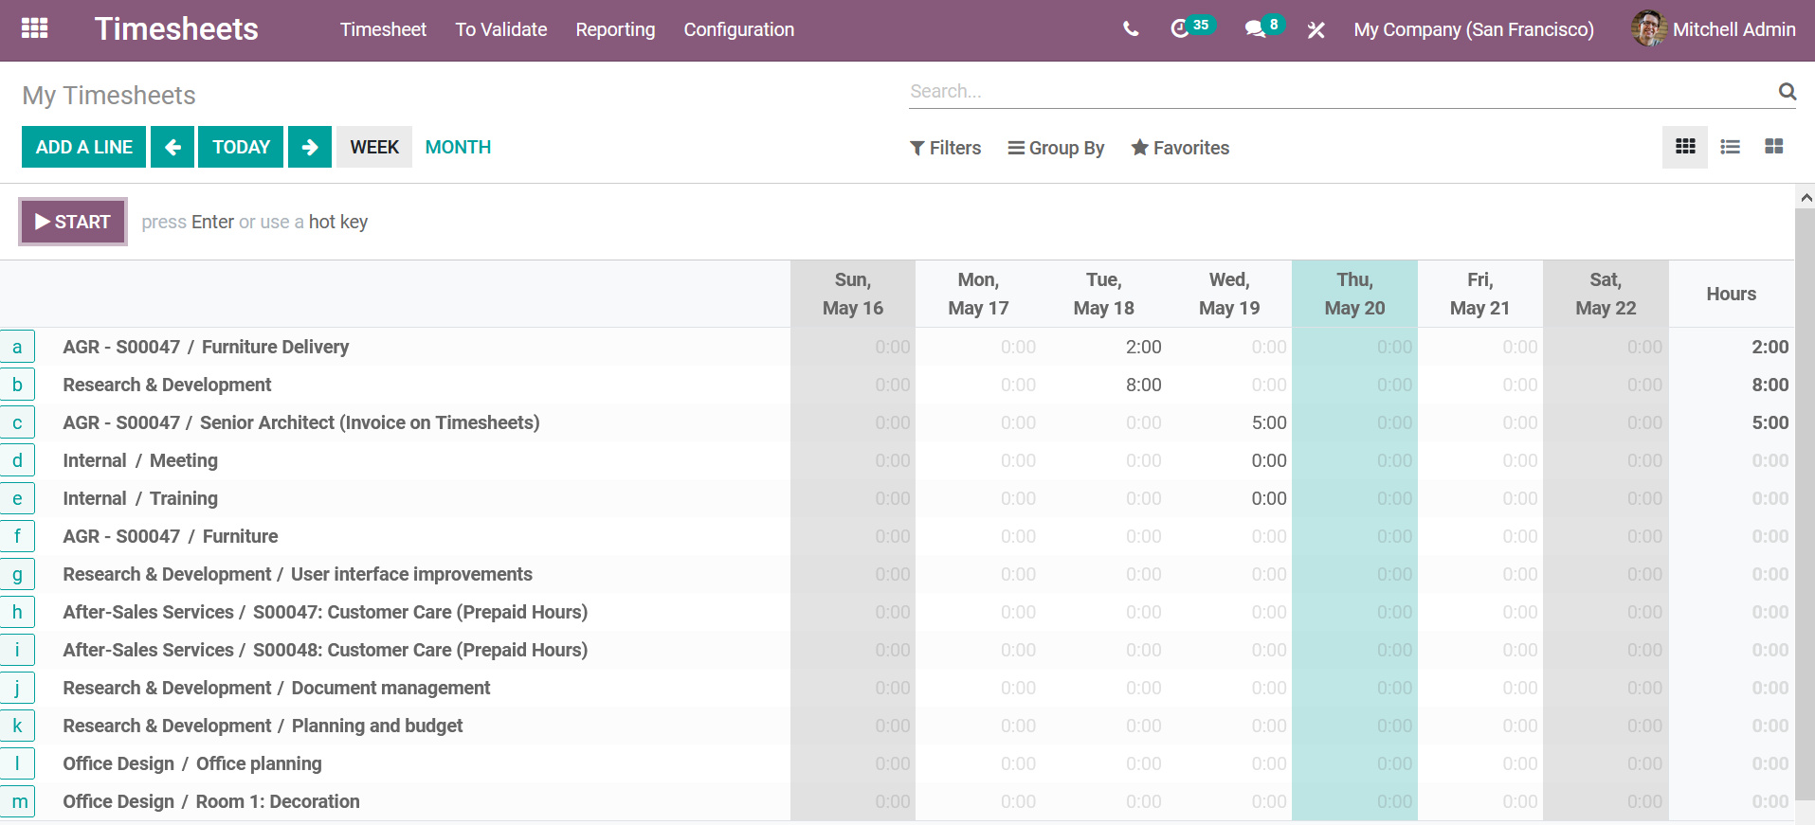This screenshot has height=825, width=1815.
Task: Click hot key 'd' for Internal Meeting
Action: coord(17,460)
